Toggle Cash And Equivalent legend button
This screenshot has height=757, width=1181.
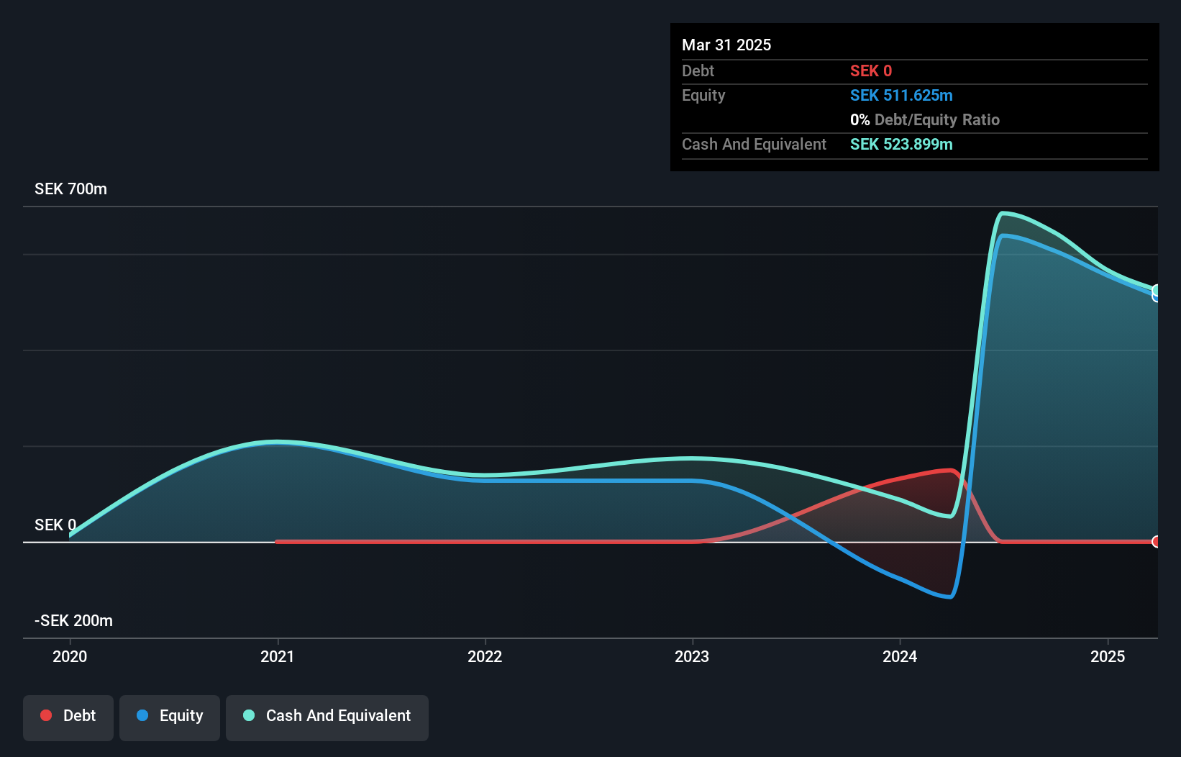click(327, 717)
